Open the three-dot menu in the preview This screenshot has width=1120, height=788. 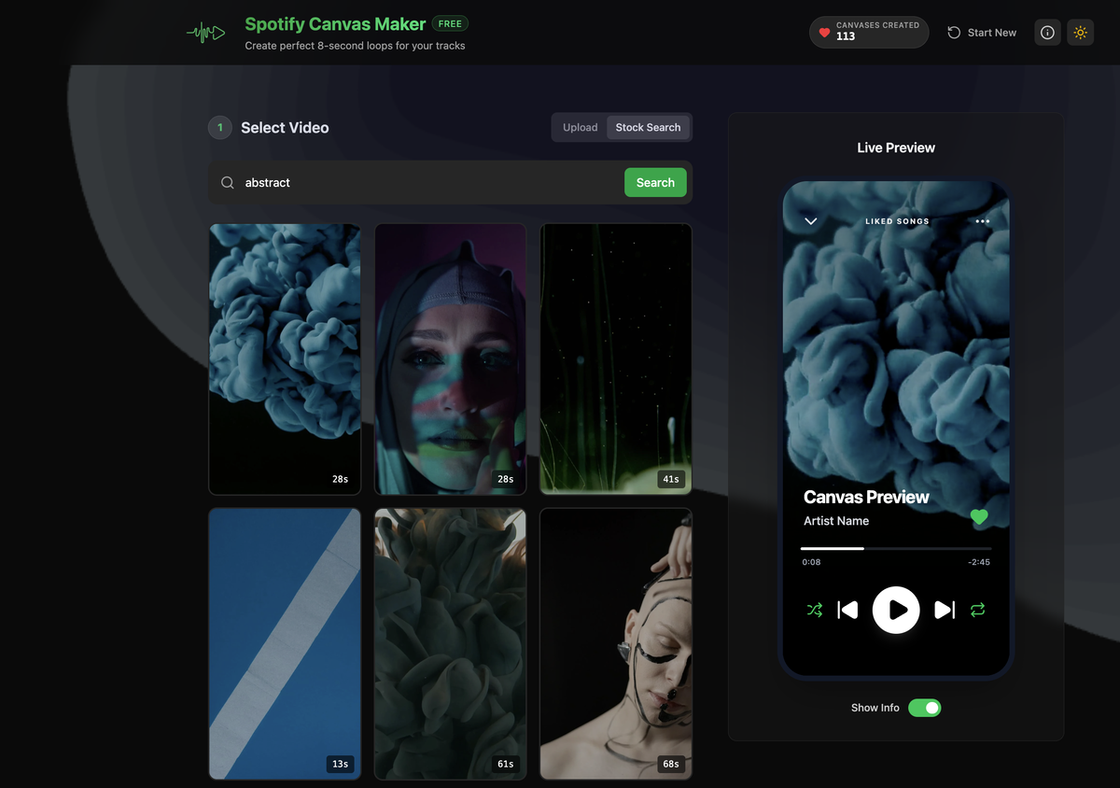point(982,221)
